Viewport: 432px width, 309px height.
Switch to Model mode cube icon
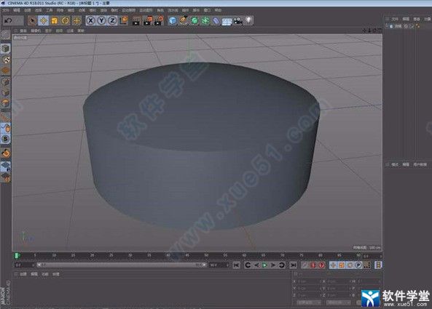(x=5, y=49)
